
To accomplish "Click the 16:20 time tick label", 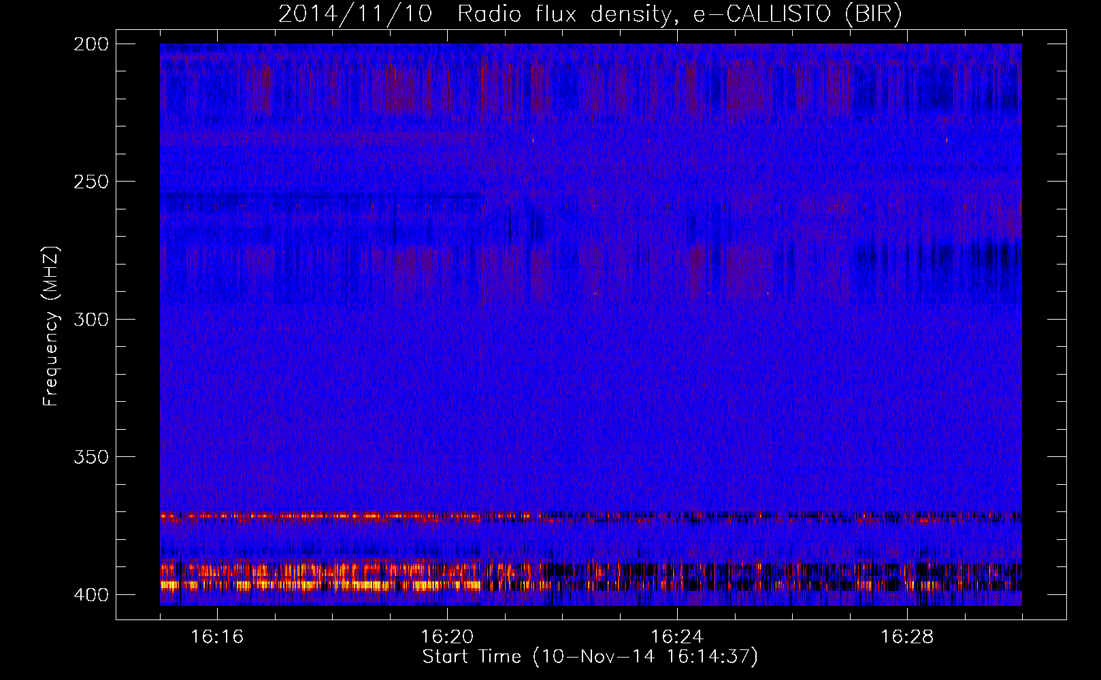I will pos(447,637).
